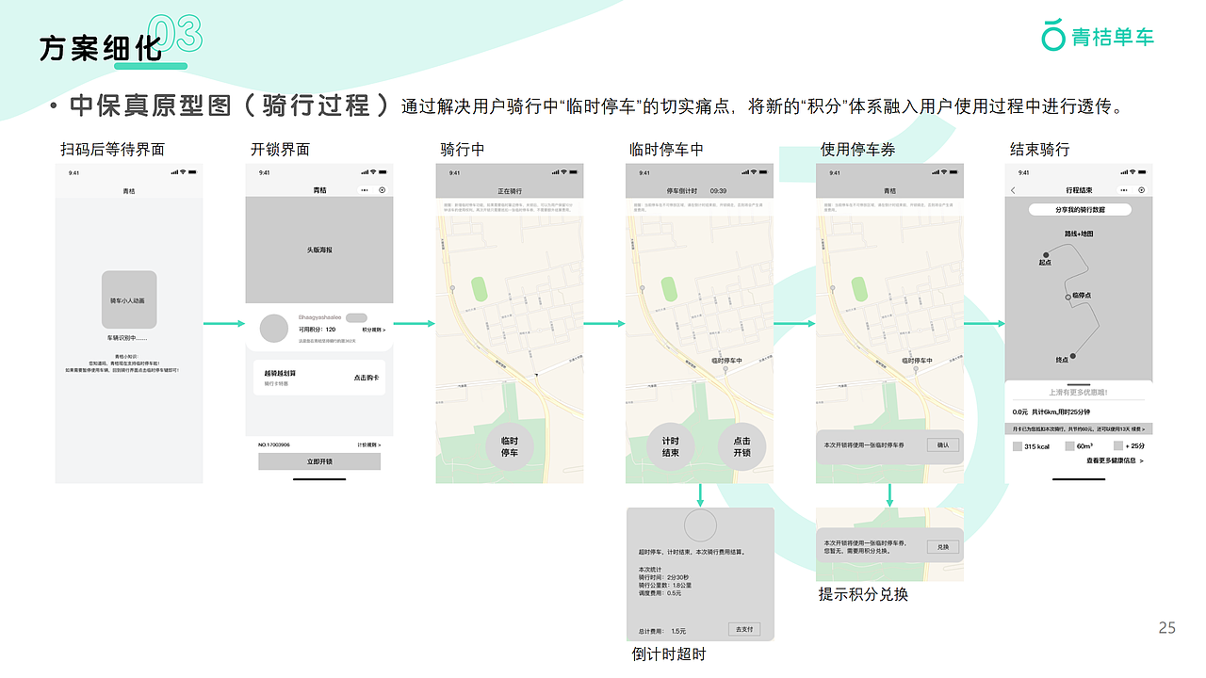1206x678 pixels.
Task: Open the ellipsis menu on the unlock screen
Action: coord(364,190)
